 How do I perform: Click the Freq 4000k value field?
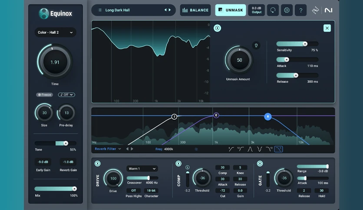pyautogui.click(x=168, y=149)
